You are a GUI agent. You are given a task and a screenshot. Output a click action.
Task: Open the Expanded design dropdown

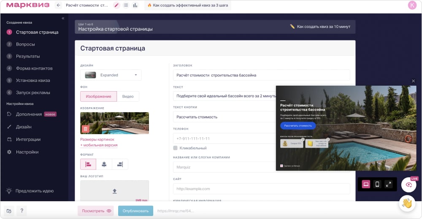(x=111, y=75)
